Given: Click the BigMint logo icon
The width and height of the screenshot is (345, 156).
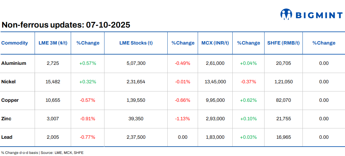Looking at the screenshot, I should click(286, 14).
